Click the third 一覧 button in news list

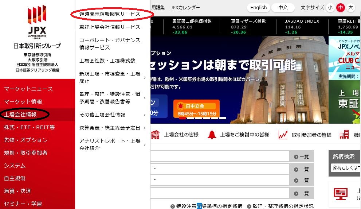(301, 181)
